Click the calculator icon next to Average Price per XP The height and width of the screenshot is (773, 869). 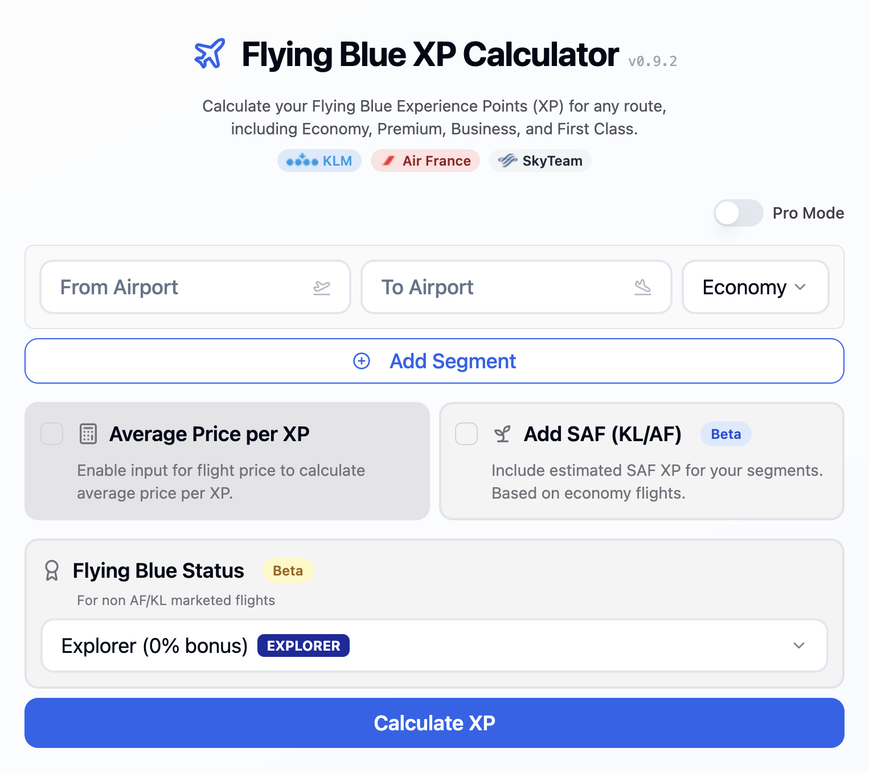pos(87,434)
